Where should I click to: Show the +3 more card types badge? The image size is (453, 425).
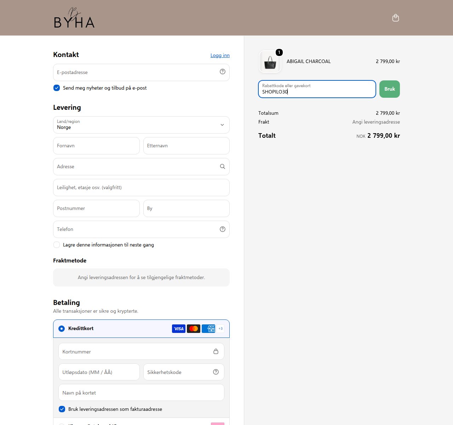click(220, 329)
